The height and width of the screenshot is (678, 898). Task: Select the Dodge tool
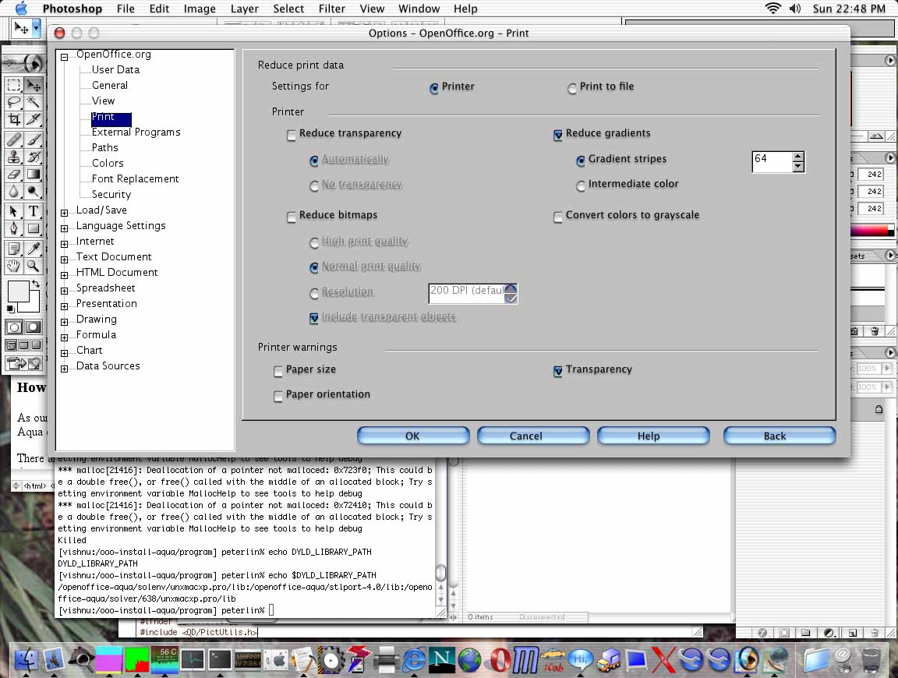(34, 191)
